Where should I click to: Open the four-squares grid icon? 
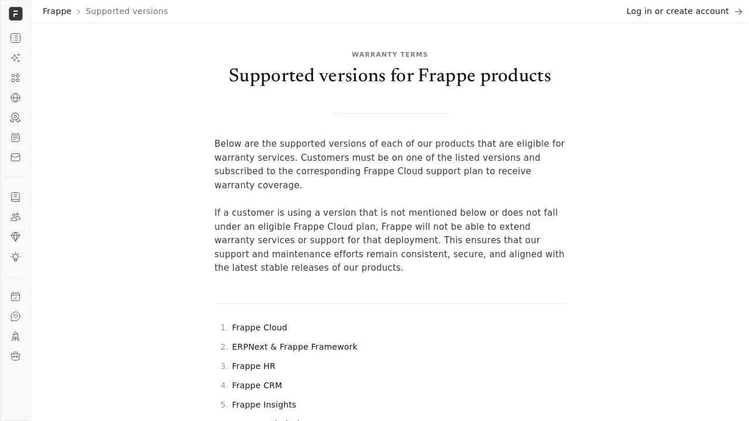pos(16,78)
